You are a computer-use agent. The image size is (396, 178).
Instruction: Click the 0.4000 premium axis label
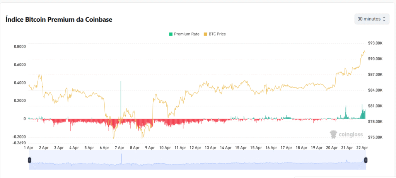coord(20,83)
